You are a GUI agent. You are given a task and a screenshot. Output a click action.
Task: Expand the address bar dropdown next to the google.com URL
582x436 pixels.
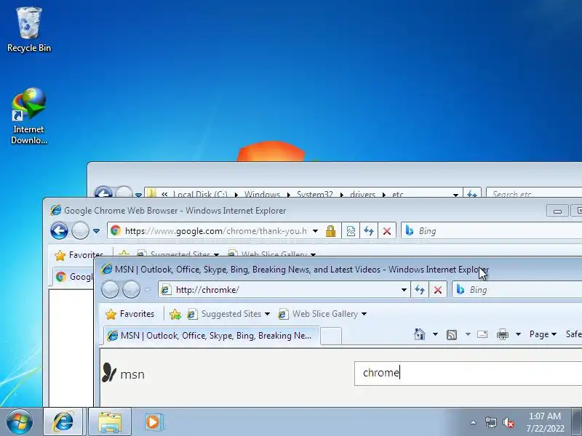315,231
